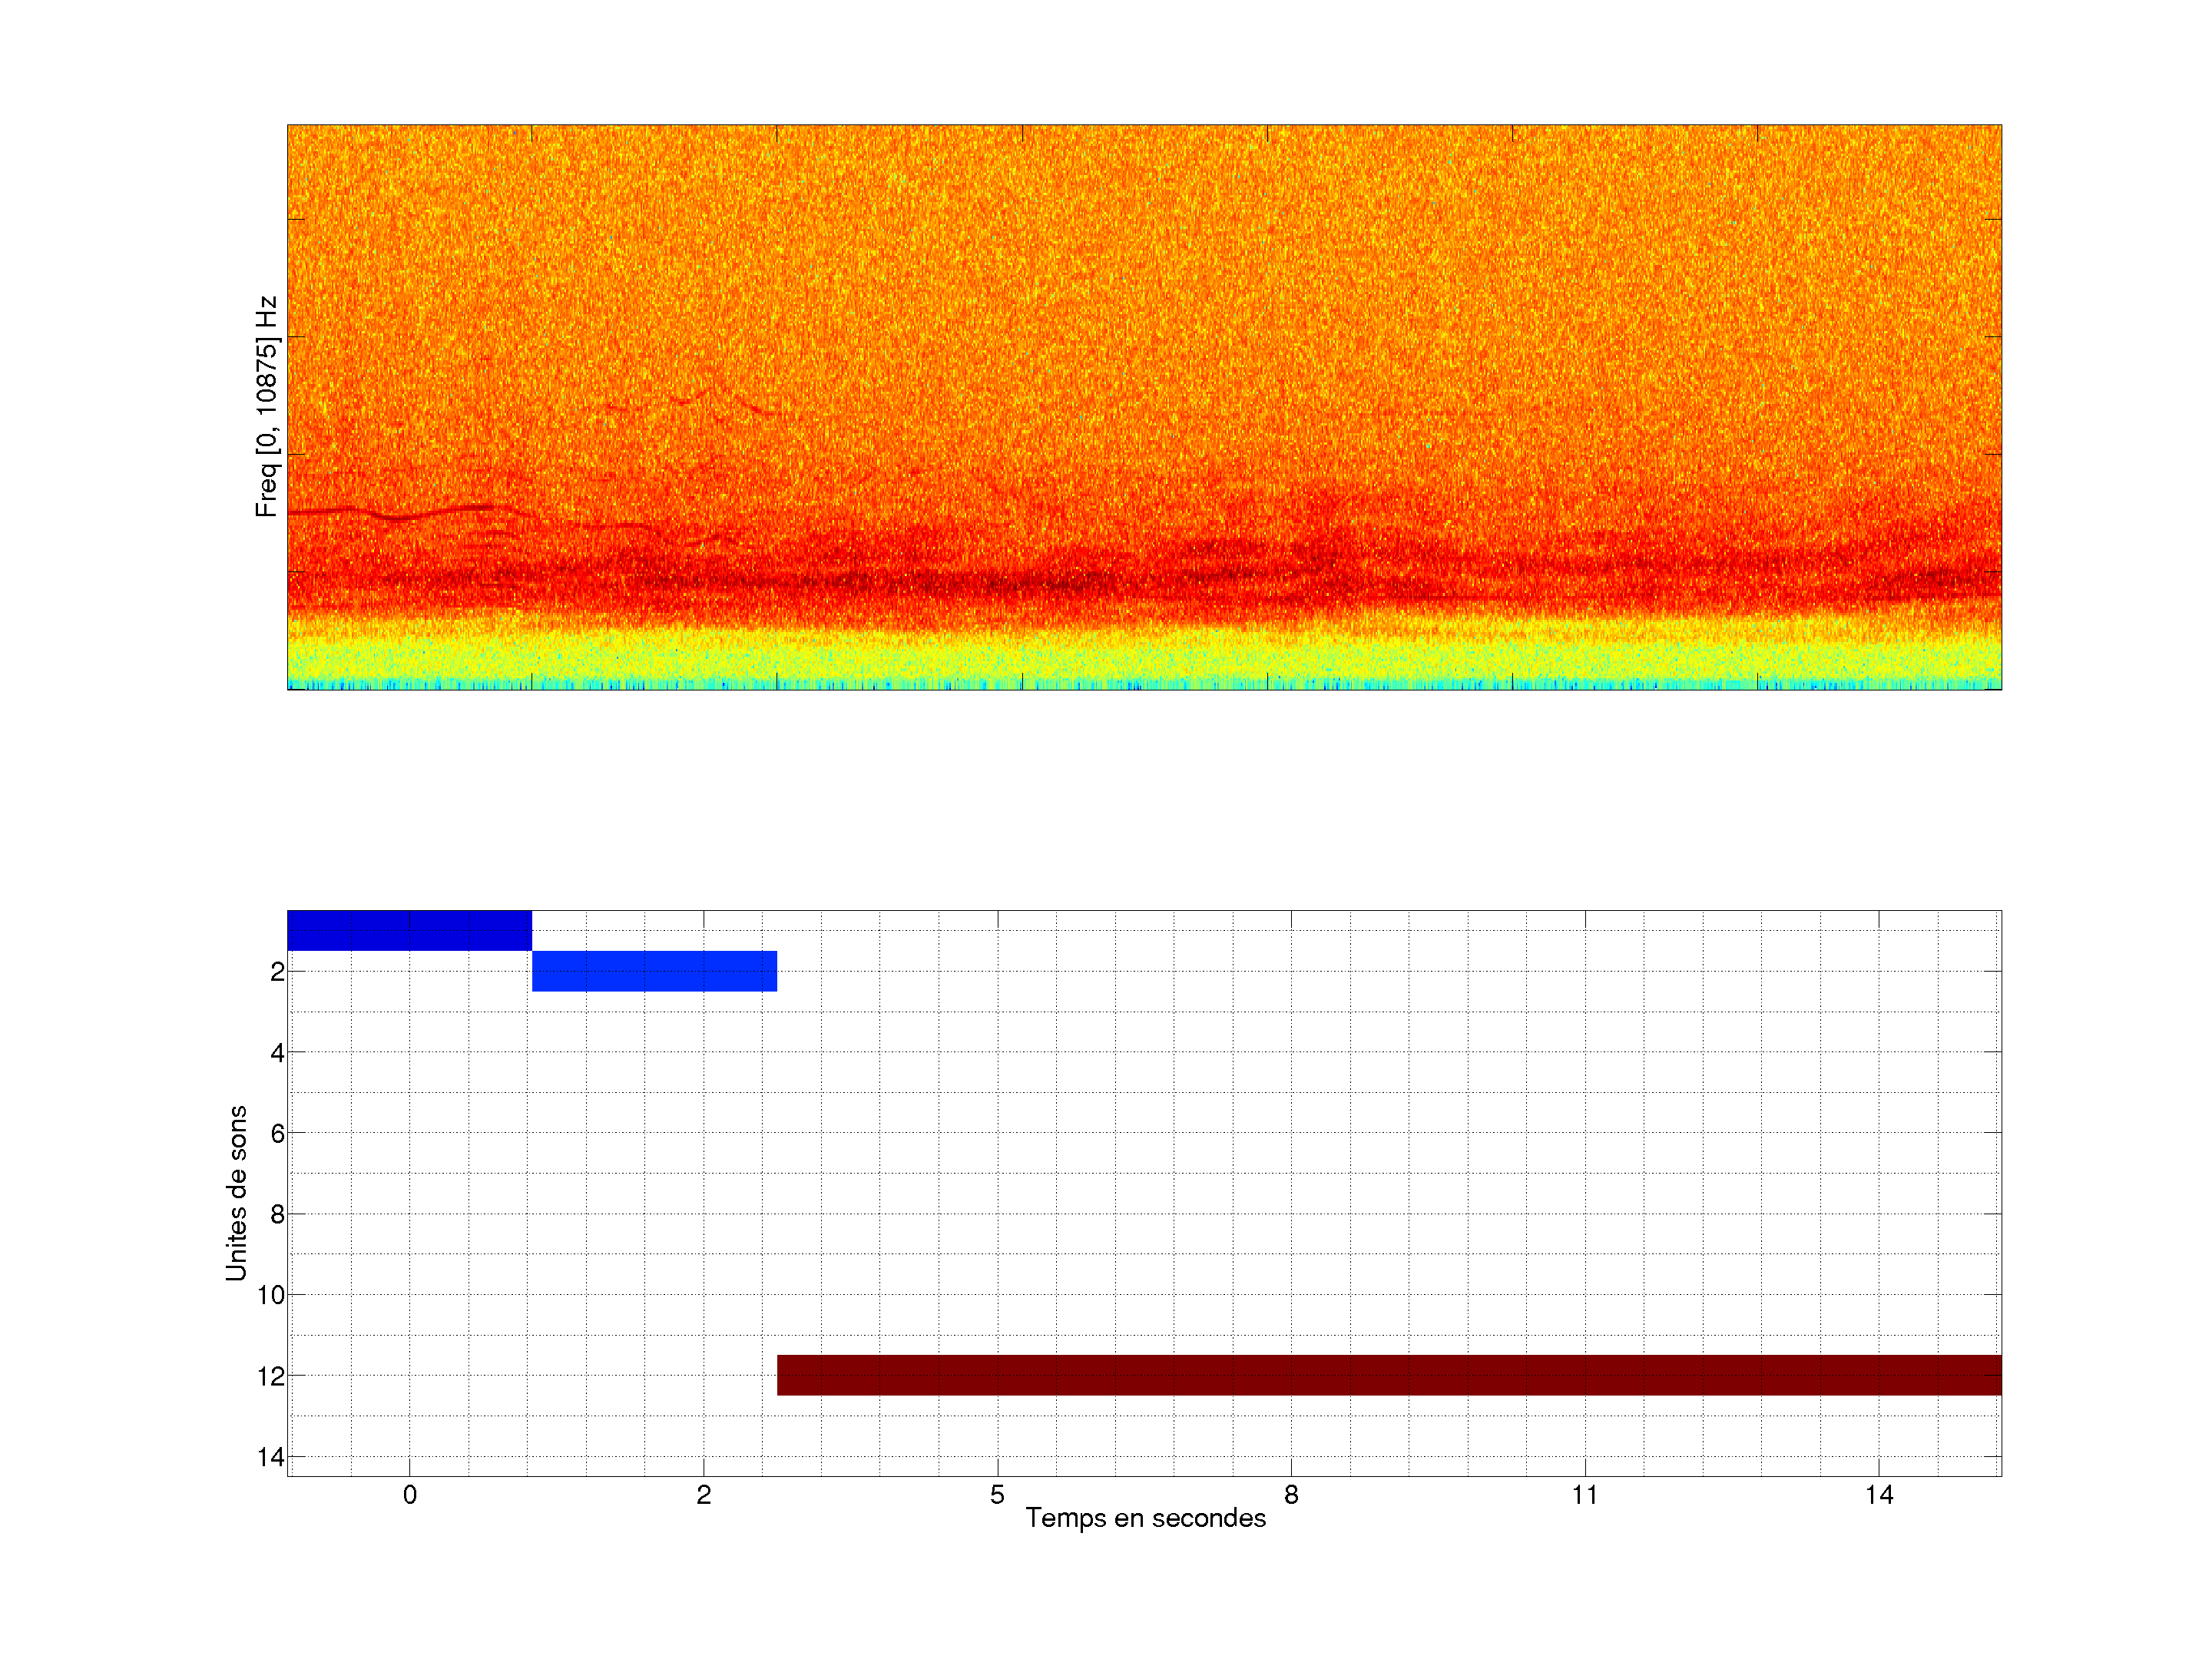Click the y-axis tick label 4
This screenshot has width=2212, height=1659.
(277, 1052)
